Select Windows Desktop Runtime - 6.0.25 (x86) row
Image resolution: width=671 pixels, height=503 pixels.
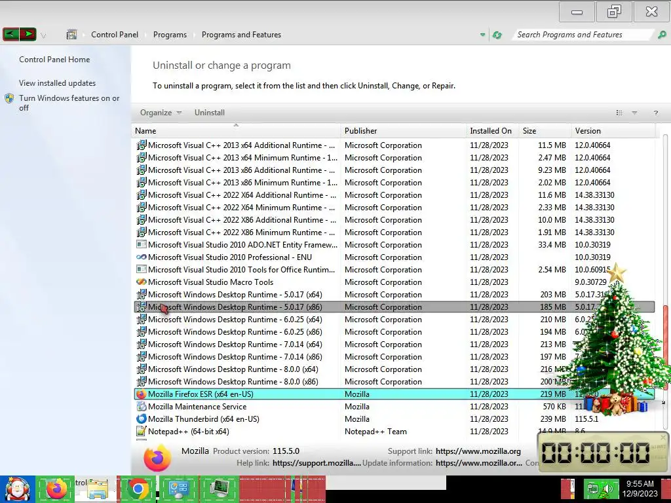[x=394, y=331]
